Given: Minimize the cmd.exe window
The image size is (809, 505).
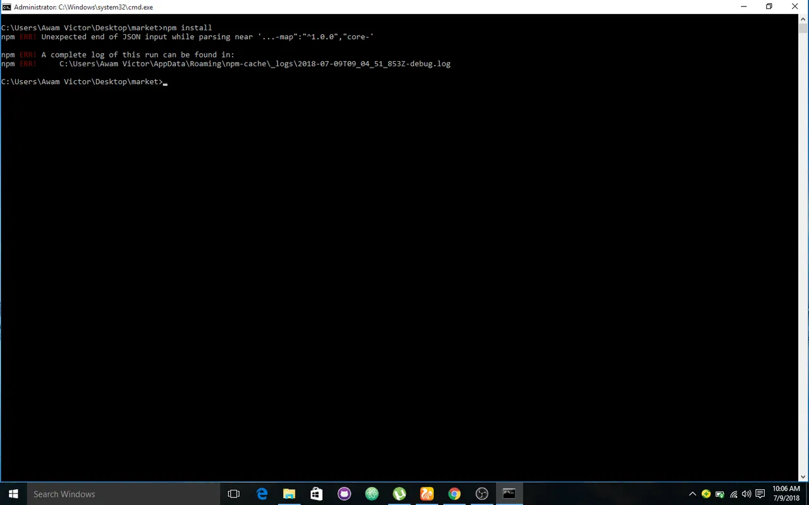Looking at the screenshot, I should [743, 7].
